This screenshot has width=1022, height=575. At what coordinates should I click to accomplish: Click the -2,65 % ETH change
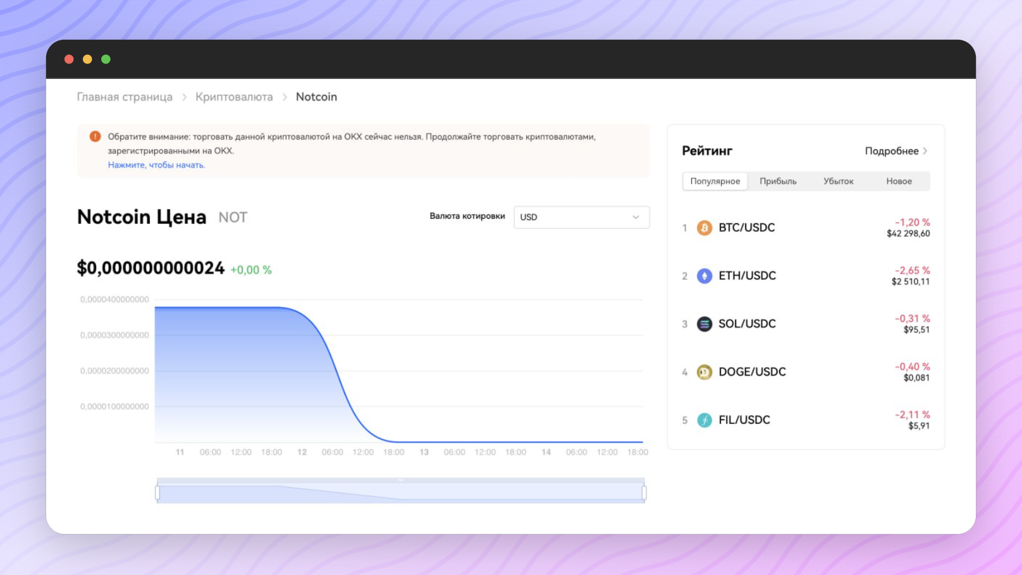pos(913,270)
